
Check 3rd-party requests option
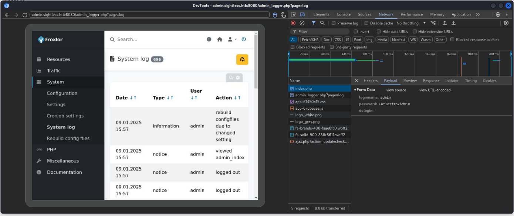tap(332, 47)
